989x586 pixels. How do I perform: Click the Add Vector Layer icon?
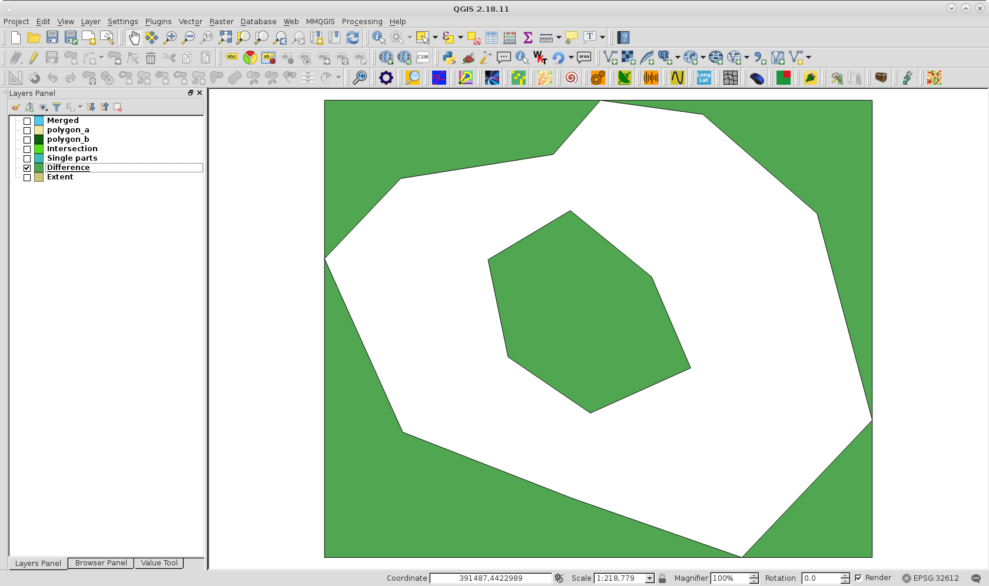click(x=610, y=58)
